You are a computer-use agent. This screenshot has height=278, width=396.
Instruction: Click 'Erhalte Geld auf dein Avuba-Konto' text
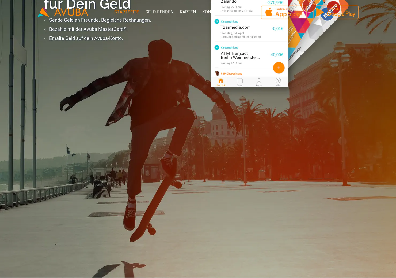point(86,38)
